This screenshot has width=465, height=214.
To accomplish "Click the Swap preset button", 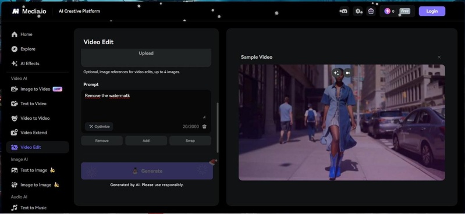I will point(190,141).
